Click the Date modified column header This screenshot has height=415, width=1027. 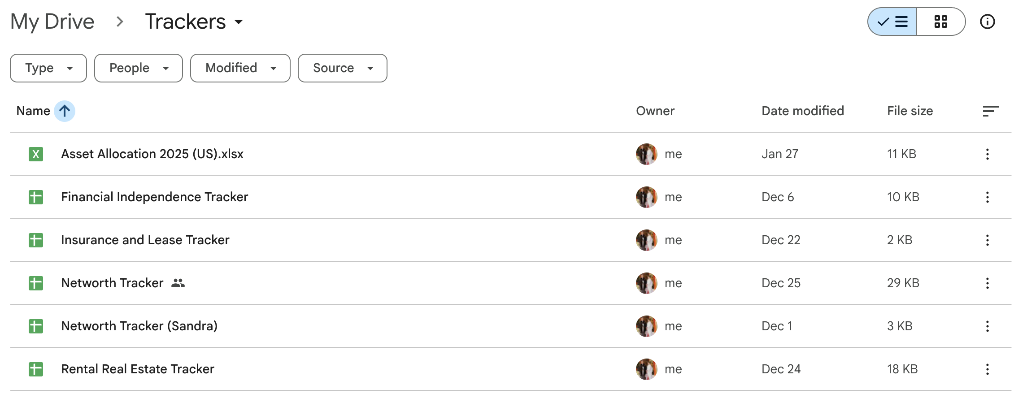pos(802,111)
